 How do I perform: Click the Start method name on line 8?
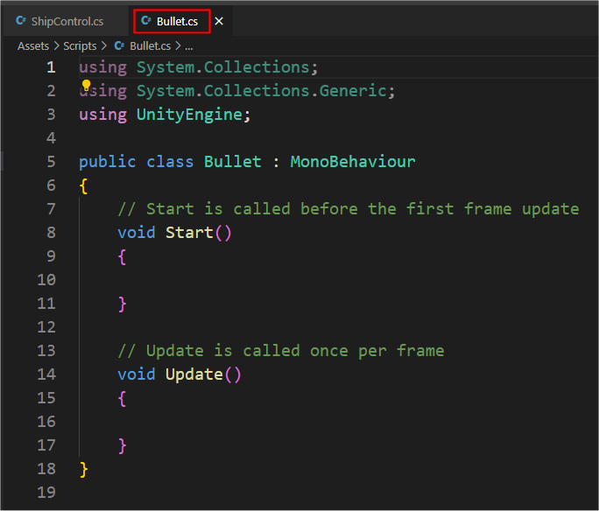[189, 233]
